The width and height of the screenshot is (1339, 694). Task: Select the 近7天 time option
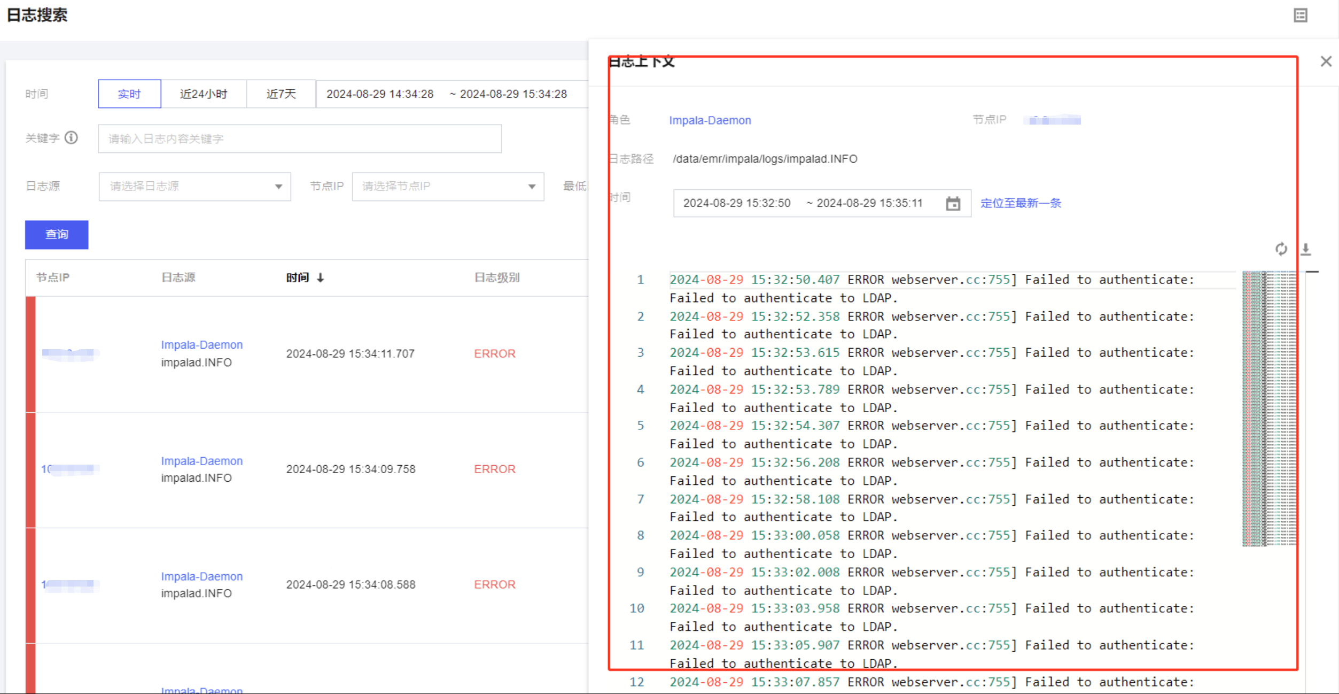click(281, 94)
